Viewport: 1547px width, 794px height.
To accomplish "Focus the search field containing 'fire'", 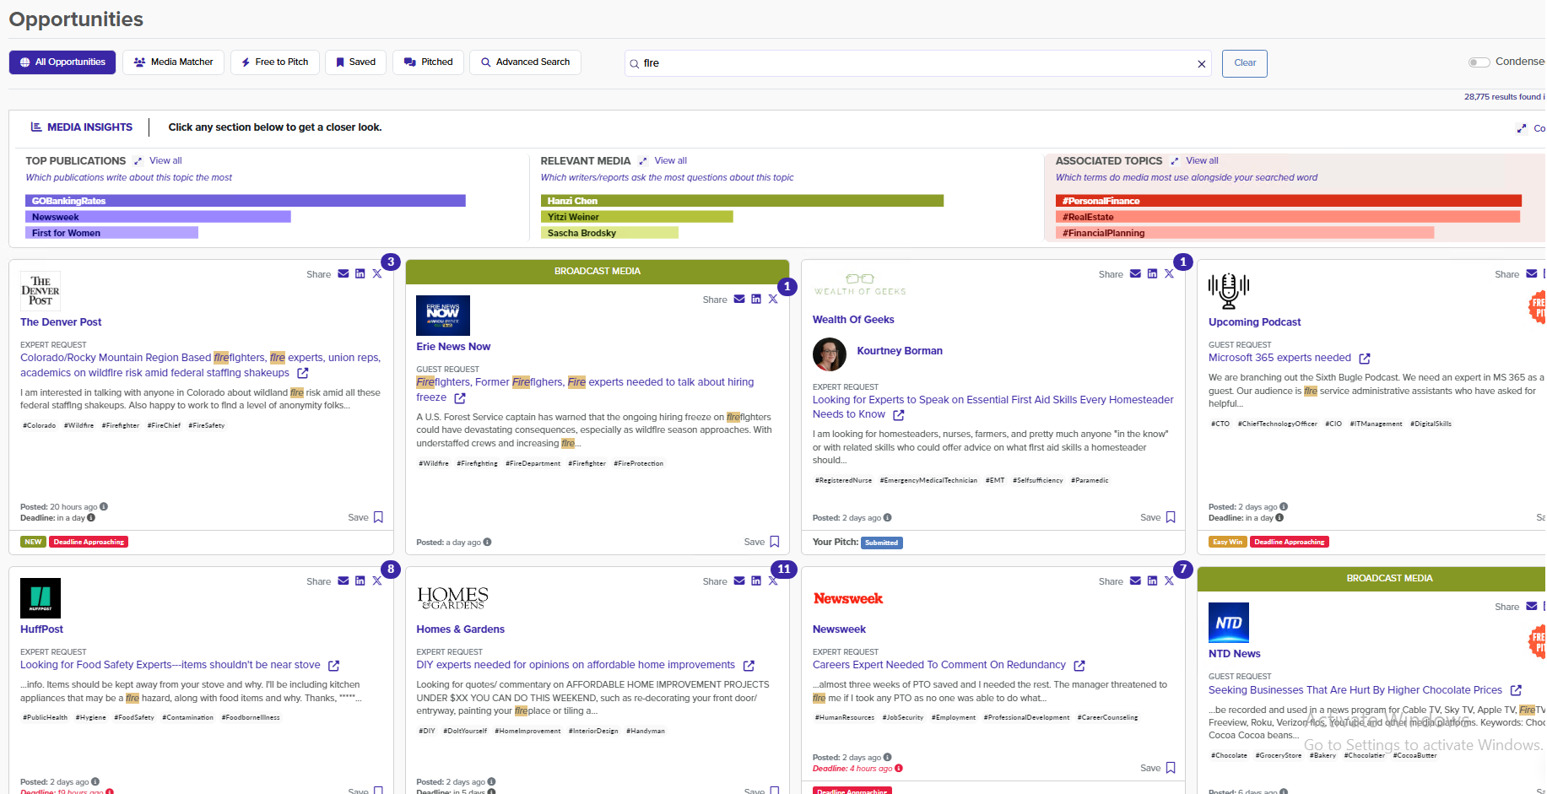I will tap(917, 63).
